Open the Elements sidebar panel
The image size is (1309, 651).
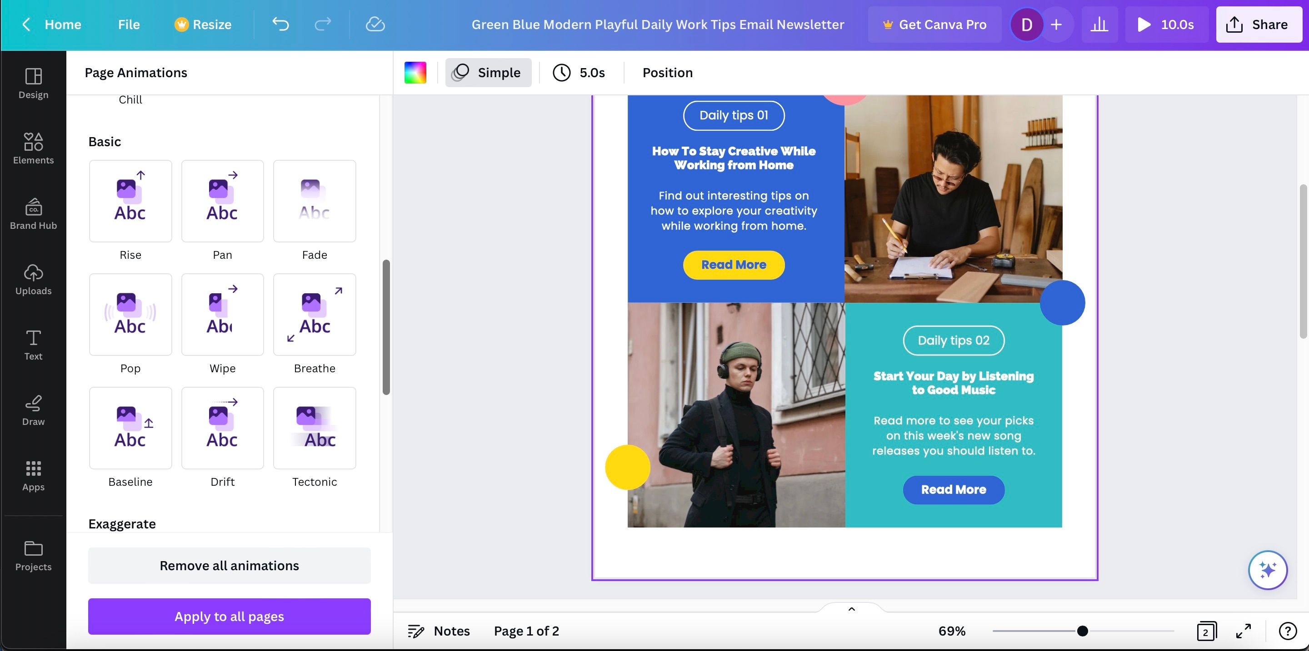pos(34,148)
